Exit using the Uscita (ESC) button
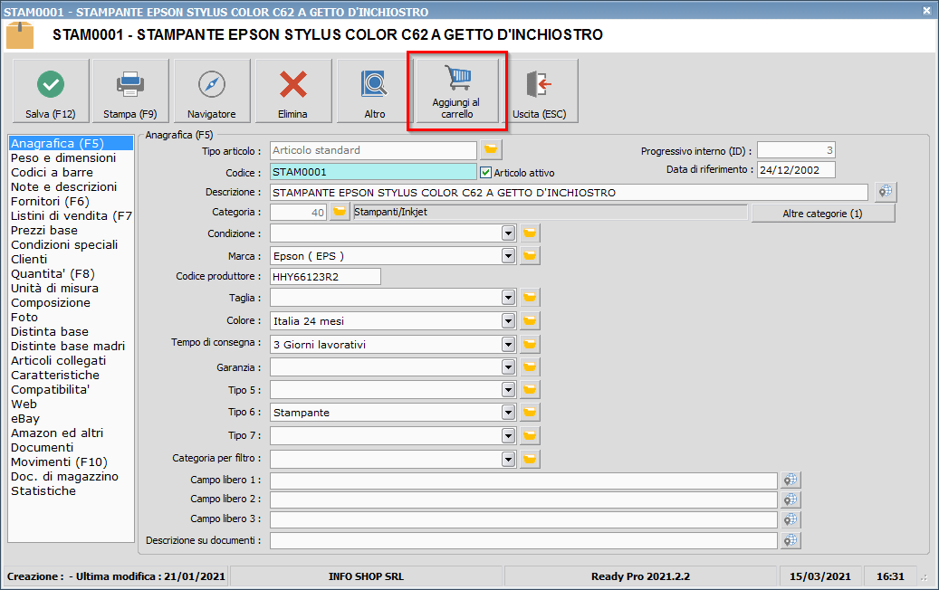The image size is (939, 590). [539, 91]
